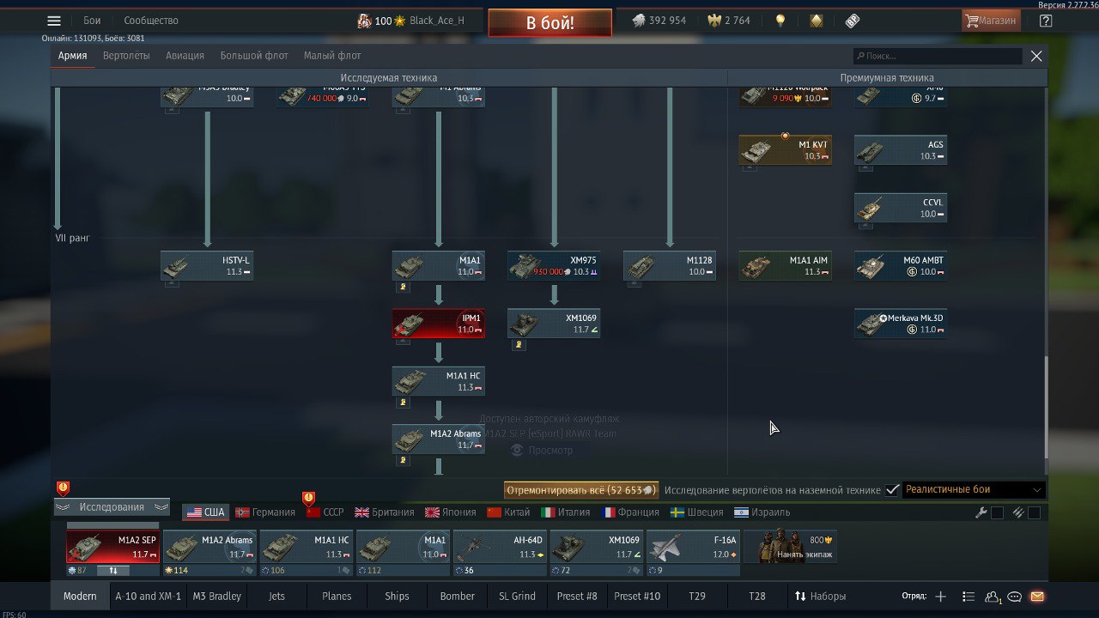Click the squad plus invite icon
Image resolution: width=1099 pixels, height=618 pixels.
[x=941, y=597]
